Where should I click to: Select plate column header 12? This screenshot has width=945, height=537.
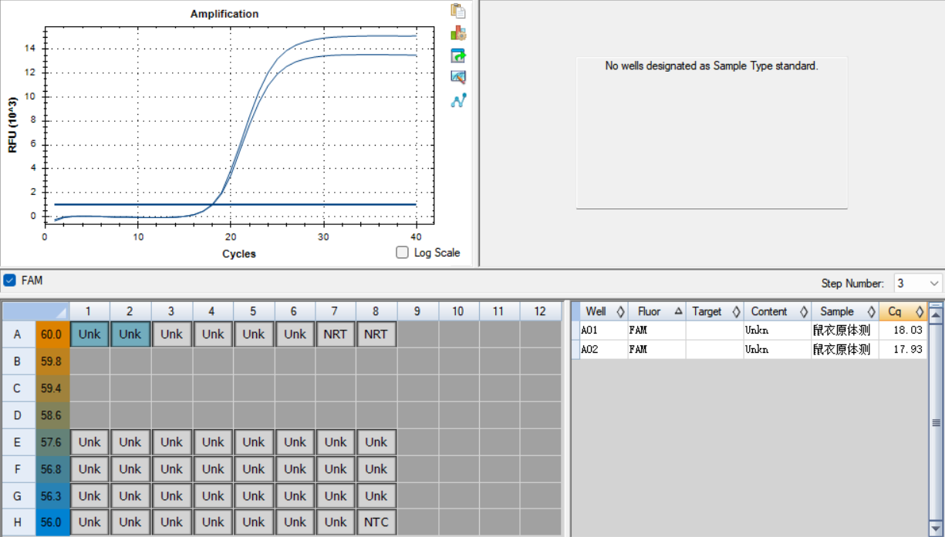click(x=540, y=311)
